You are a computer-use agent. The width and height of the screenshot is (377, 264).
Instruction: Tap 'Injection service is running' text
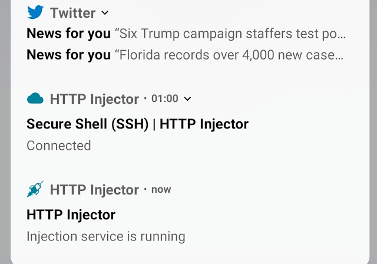[106, 236]
